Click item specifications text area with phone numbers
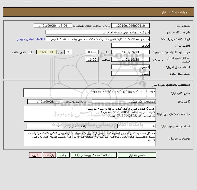Screen dimensions: 197x190 [x=90, y=114]
